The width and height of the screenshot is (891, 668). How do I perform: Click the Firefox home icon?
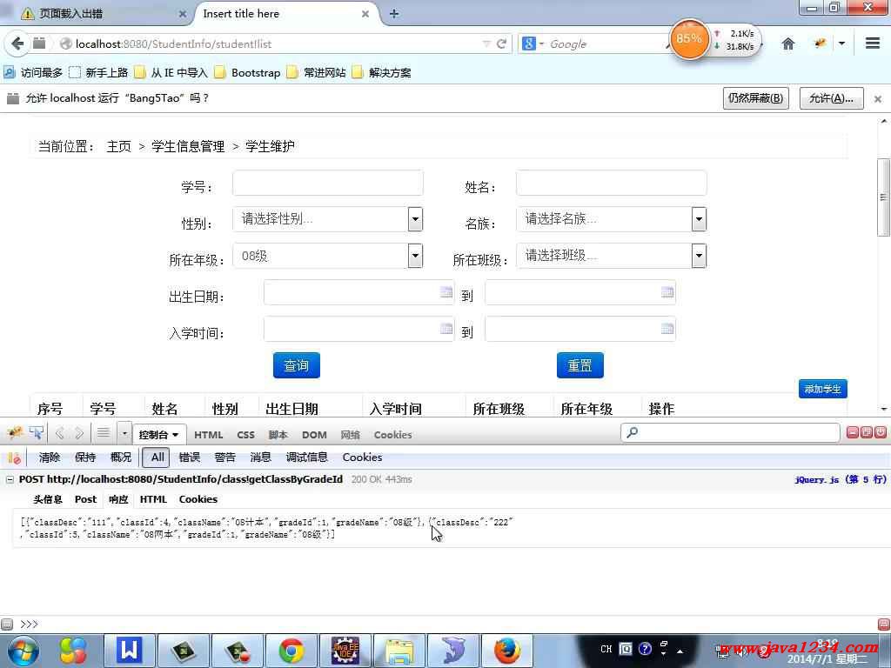(788, 43)
